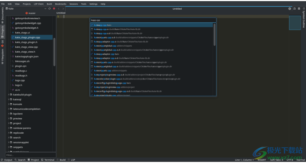Open the Bookmarks menu
Image resolution: width=306 pixels, height=163 pixels.
(x=61, y=4)
